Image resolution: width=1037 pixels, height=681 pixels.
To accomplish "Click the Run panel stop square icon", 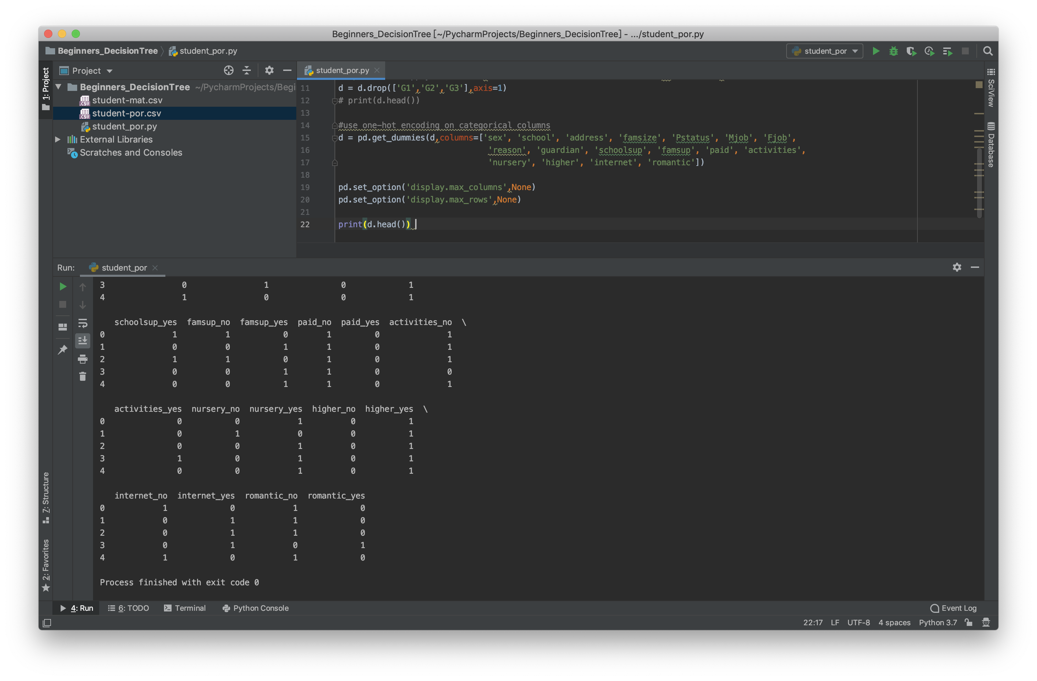I will coord(63,304).
